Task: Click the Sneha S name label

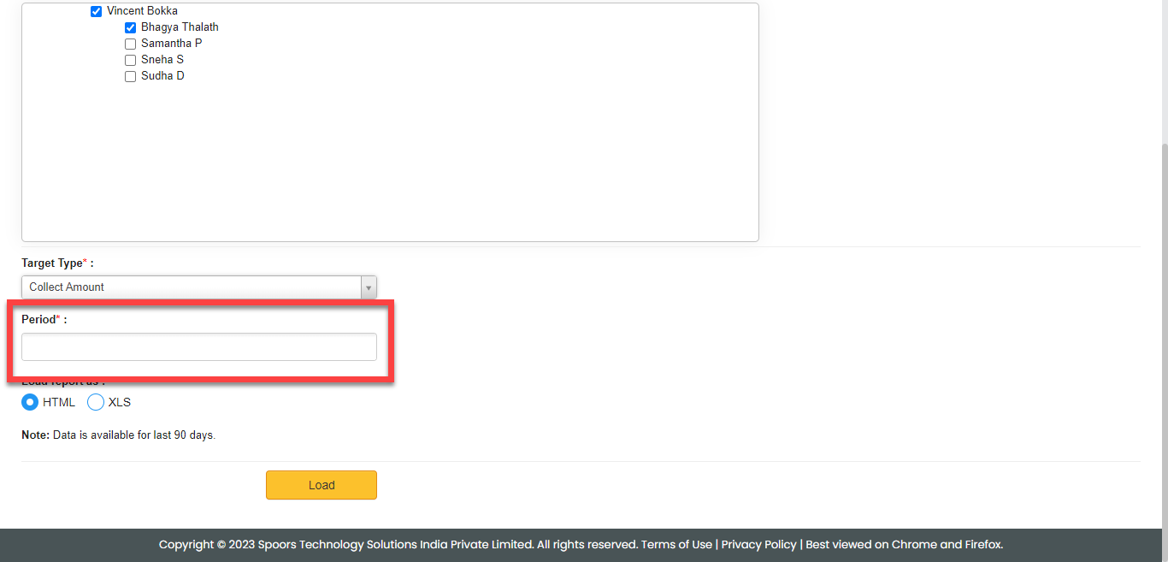Action: click(x=162, y=60)
